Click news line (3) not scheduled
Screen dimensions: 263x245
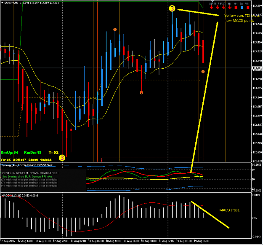click(29, 183)
